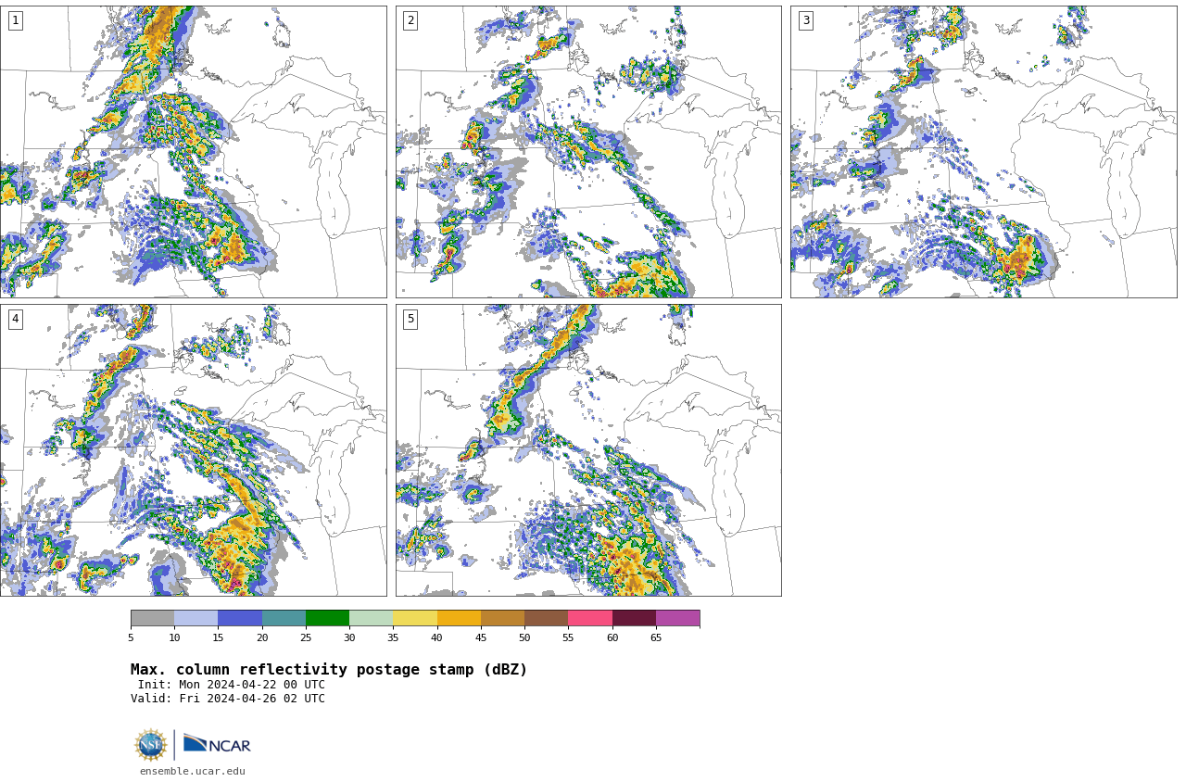Click the colorbar tick label 20
The width and height of the screenshot is (1186, 782).
pyautogui.click(x=262, y=637)
